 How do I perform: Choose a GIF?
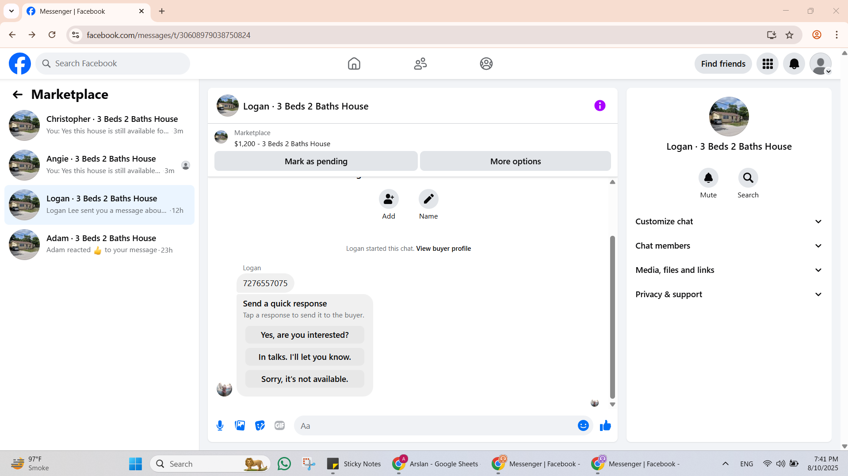279,426
